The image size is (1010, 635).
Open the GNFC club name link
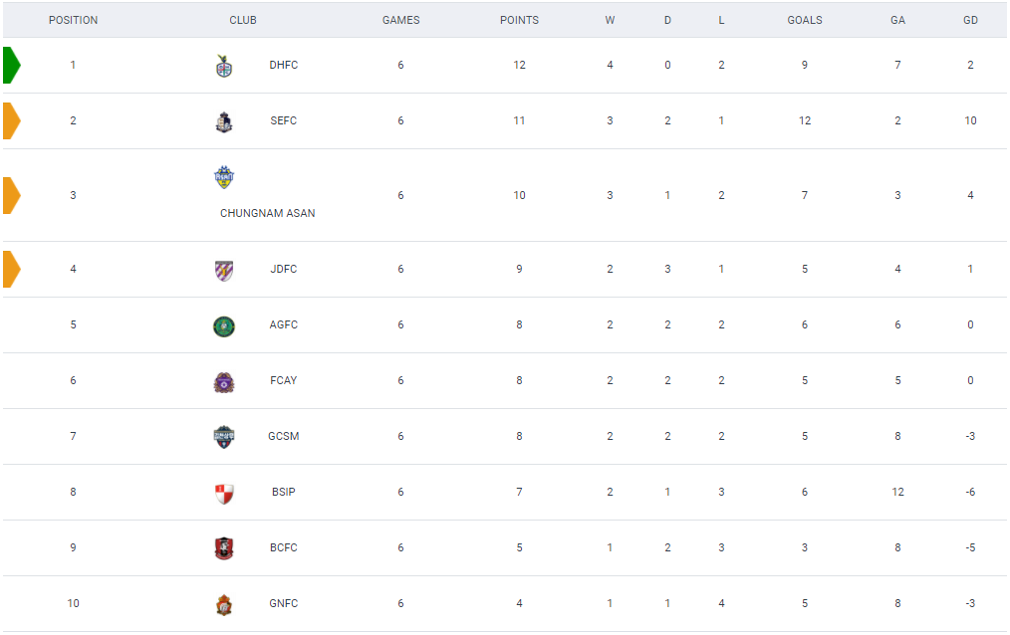click(x=283, y=604)
